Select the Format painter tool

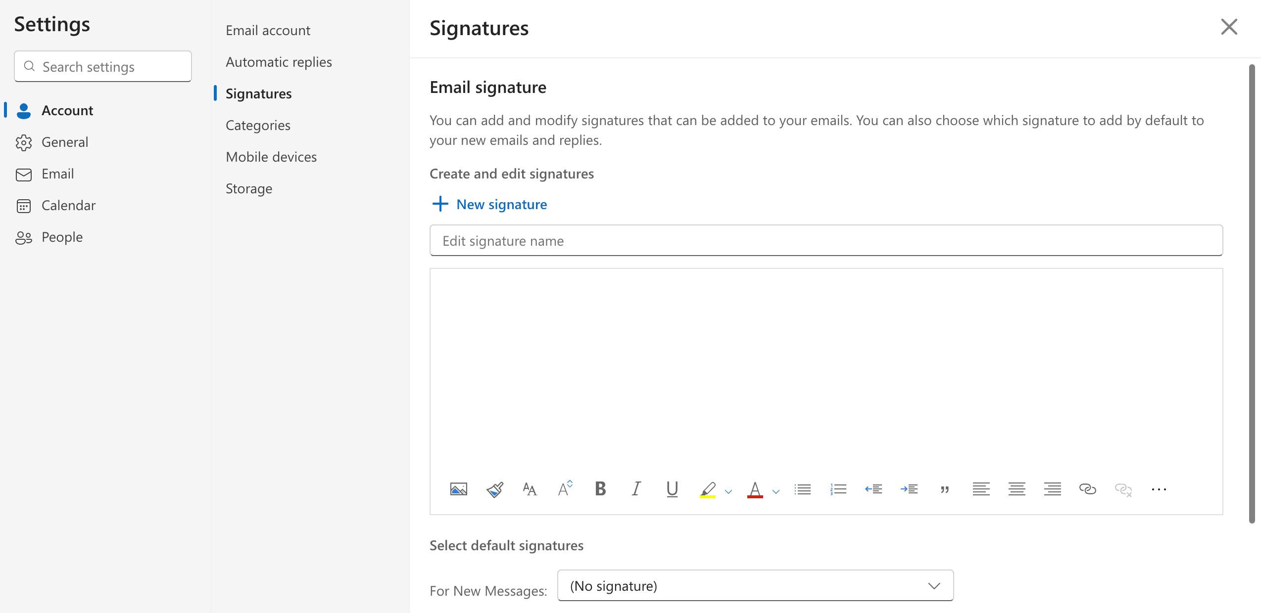[494, 489]
